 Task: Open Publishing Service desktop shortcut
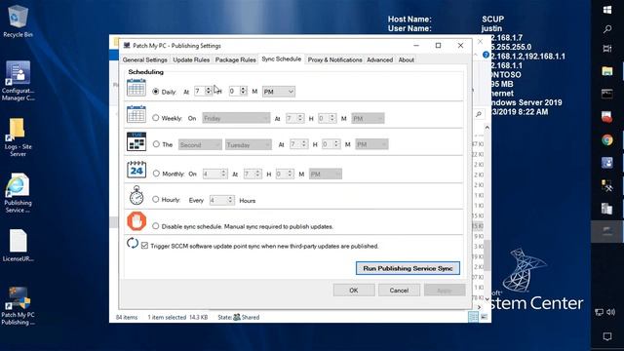pyautogui.click(x=18, y=193)
